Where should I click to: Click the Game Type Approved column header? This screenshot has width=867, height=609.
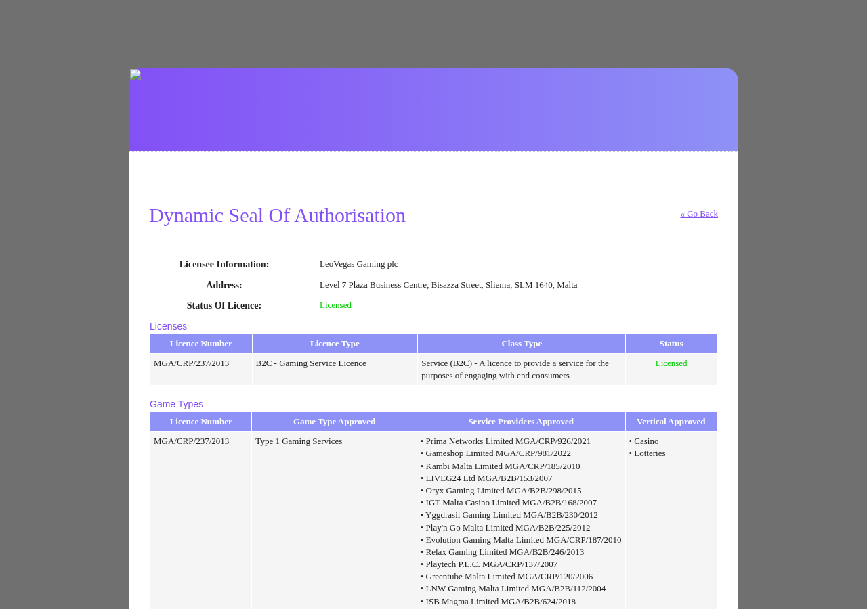[335, 422]
